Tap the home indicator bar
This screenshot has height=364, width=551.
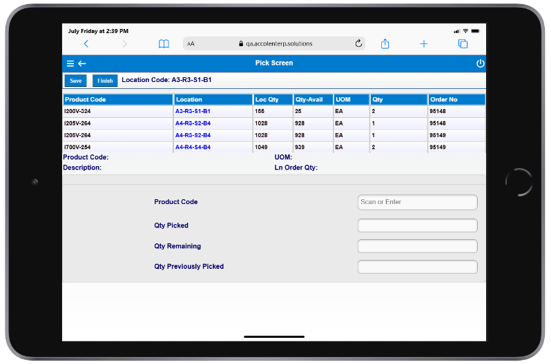coord(274,336)
